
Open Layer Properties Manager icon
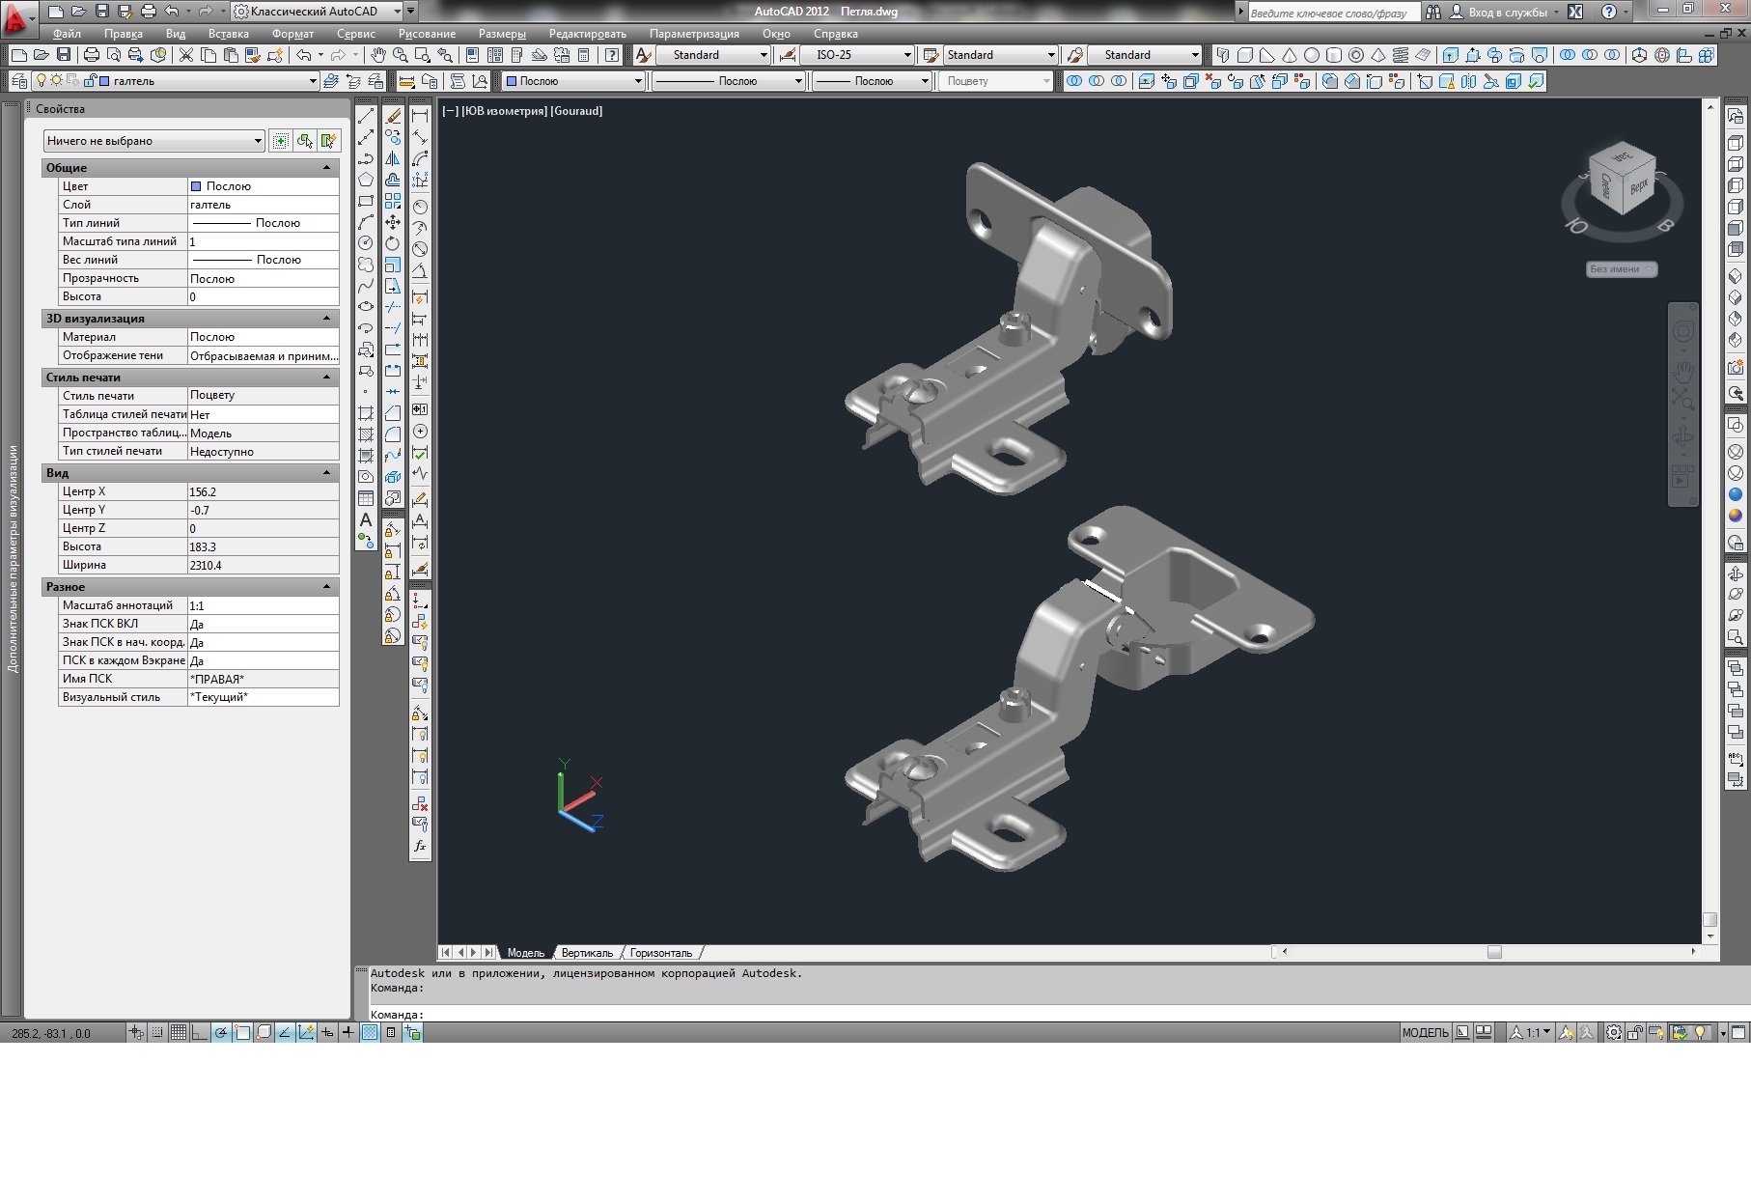(x=18, y=81)
